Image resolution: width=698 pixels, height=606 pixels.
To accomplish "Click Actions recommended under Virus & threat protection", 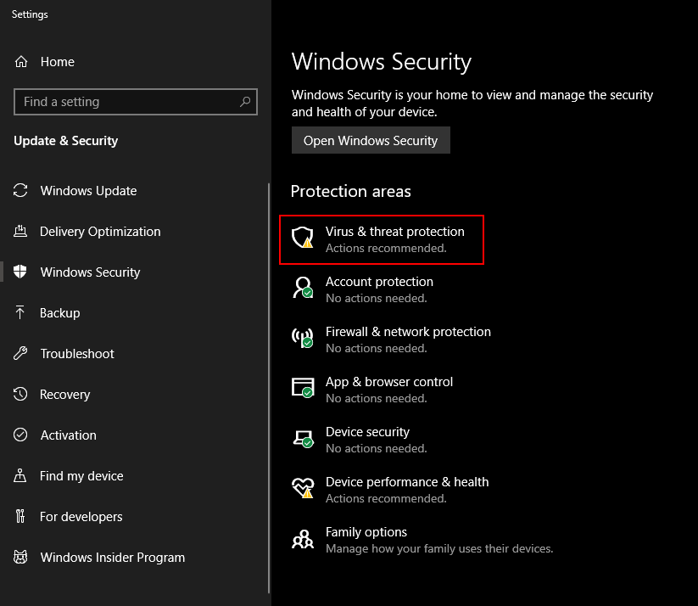I will (386, 248).
